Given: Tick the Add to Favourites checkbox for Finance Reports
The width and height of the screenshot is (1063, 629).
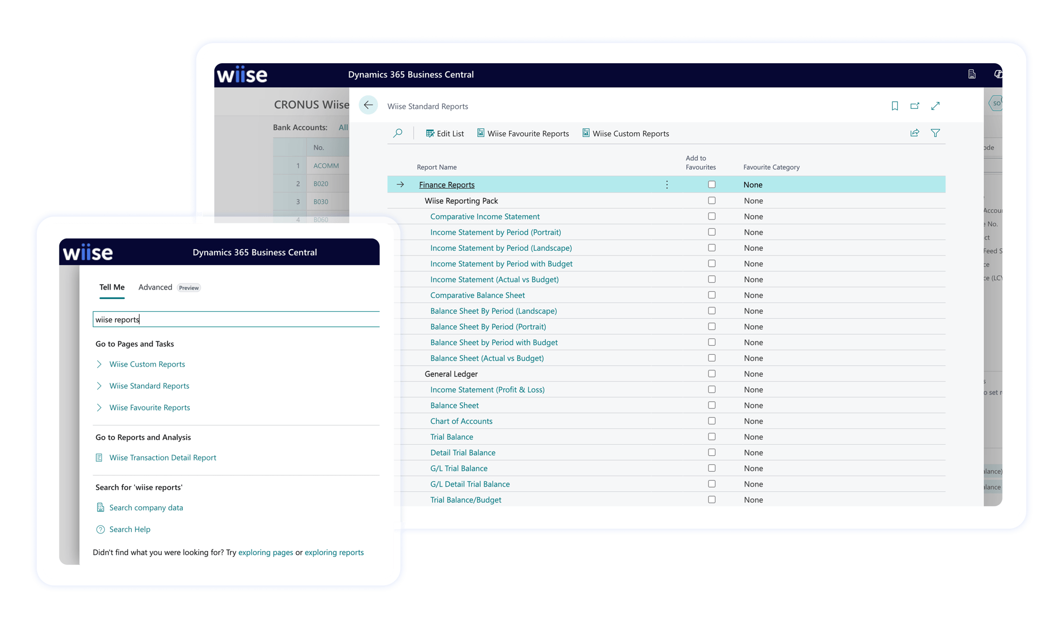Looking at the screenshot, I should [x=712, y=184].
